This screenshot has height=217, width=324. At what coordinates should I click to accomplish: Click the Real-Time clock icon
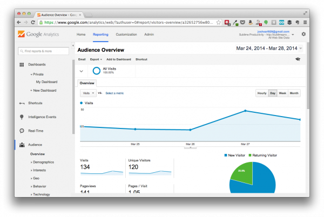pyautogui.click(x=22, y=131)
